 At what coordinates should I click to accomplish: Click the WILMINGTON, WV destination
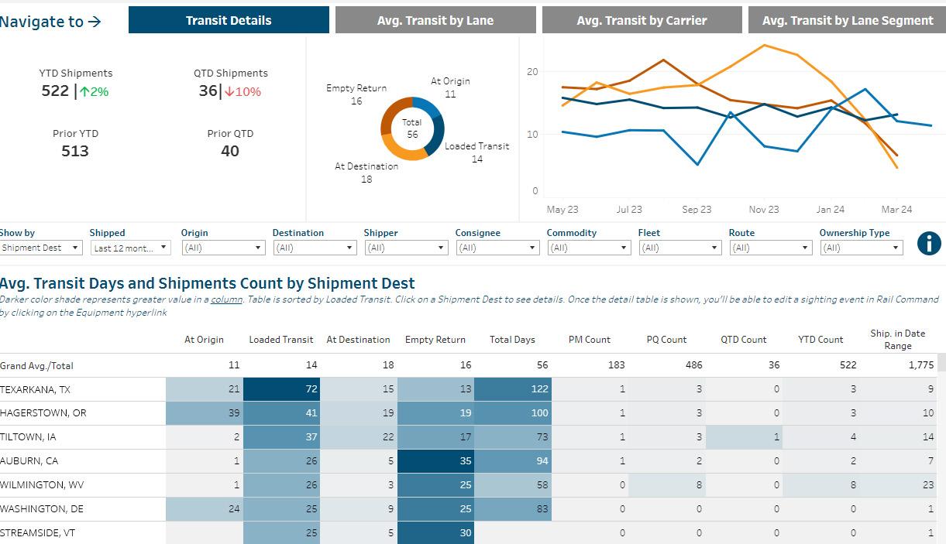41,484
